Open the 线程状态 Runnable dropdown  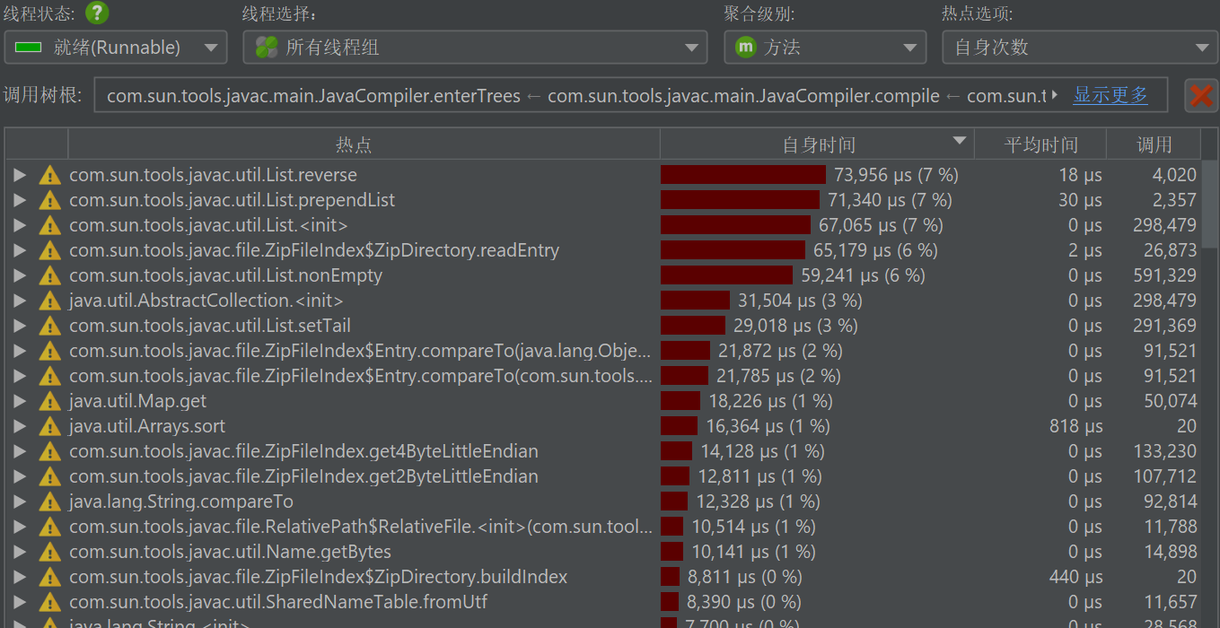tap(115, 48)
